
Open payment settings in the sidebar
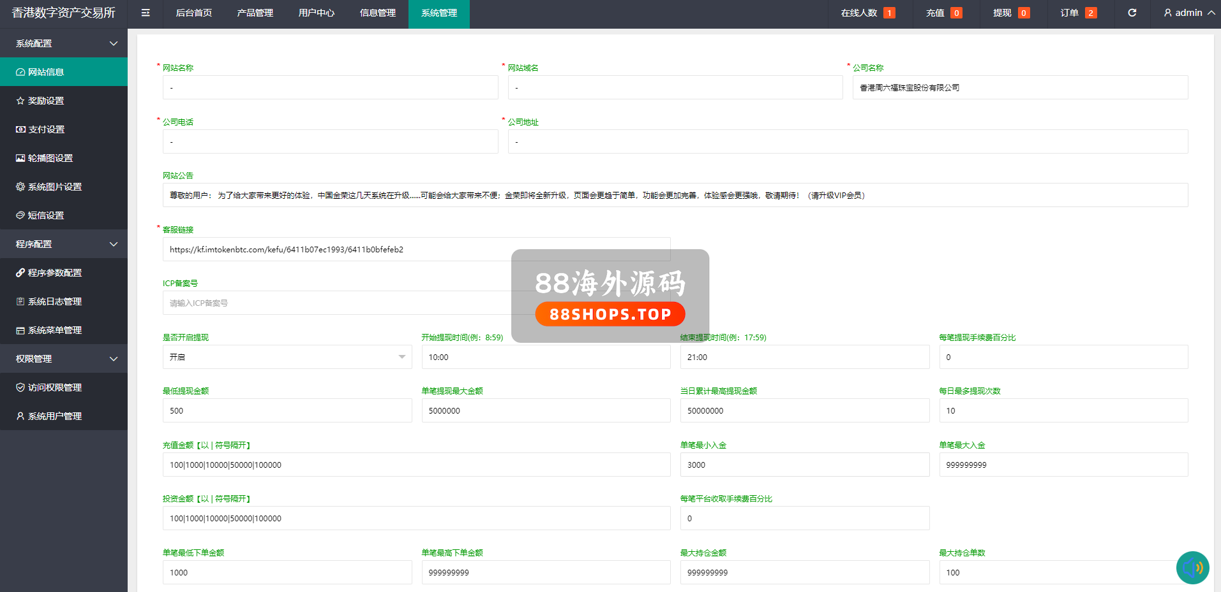tap(46, 129)
